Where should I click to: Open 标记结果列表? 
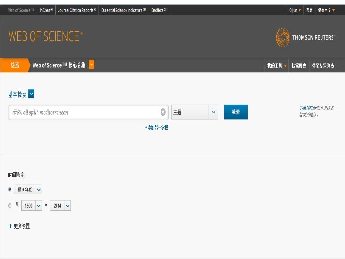click(x=323, y=65)
